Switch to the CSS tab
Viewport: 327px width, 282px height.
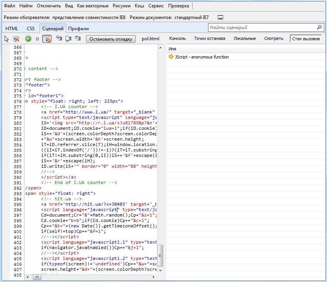(x=31, y=29)
